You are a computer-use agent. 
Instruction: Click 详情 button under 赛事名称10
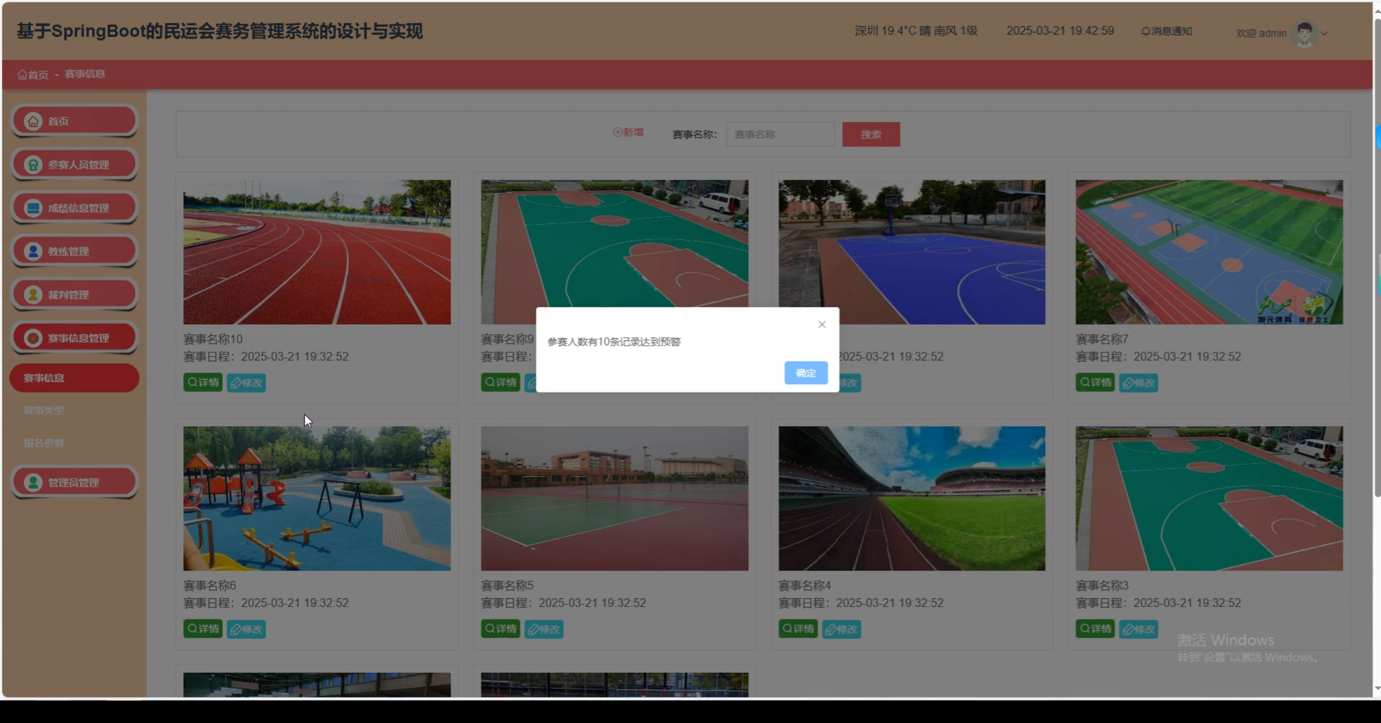pyautogui.click(x=203, y=383)
